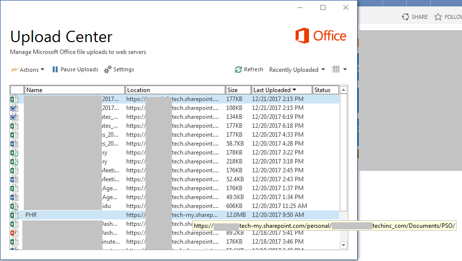The width and height of the screenshot is (462, 261).
Task: Click the green Refresh arrows icon
Action: click(x=238, y=69)
